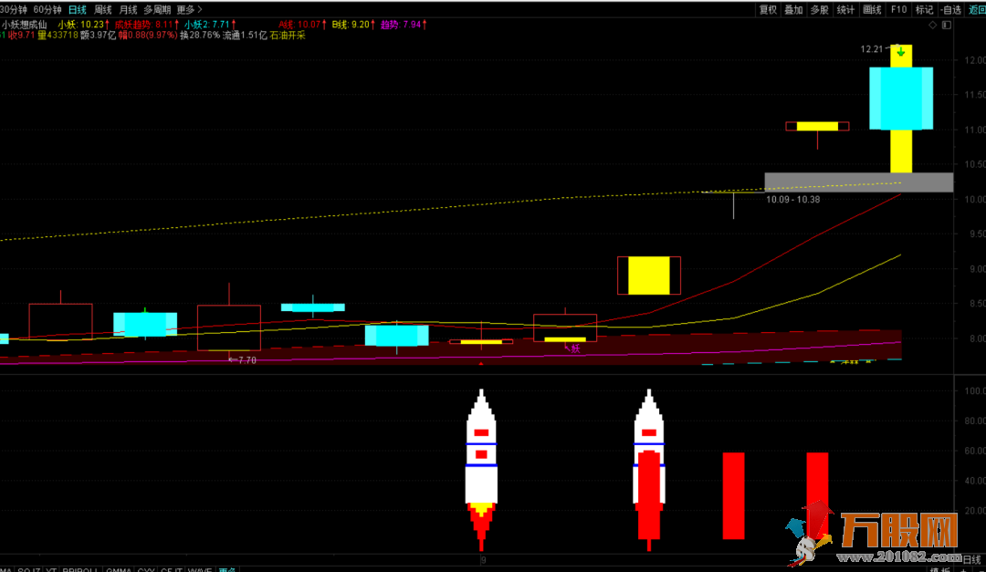Click the 小妖: 10.23 value

click(x=84, y=25)
